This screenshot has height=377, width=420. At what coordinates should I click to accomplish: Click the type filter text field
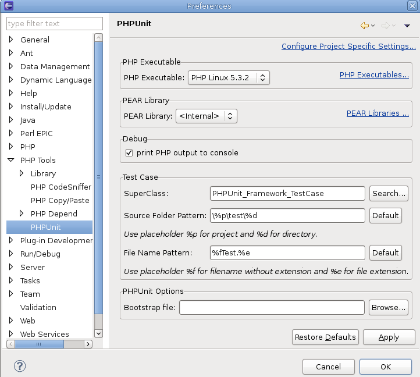click(x=54, y=24)
